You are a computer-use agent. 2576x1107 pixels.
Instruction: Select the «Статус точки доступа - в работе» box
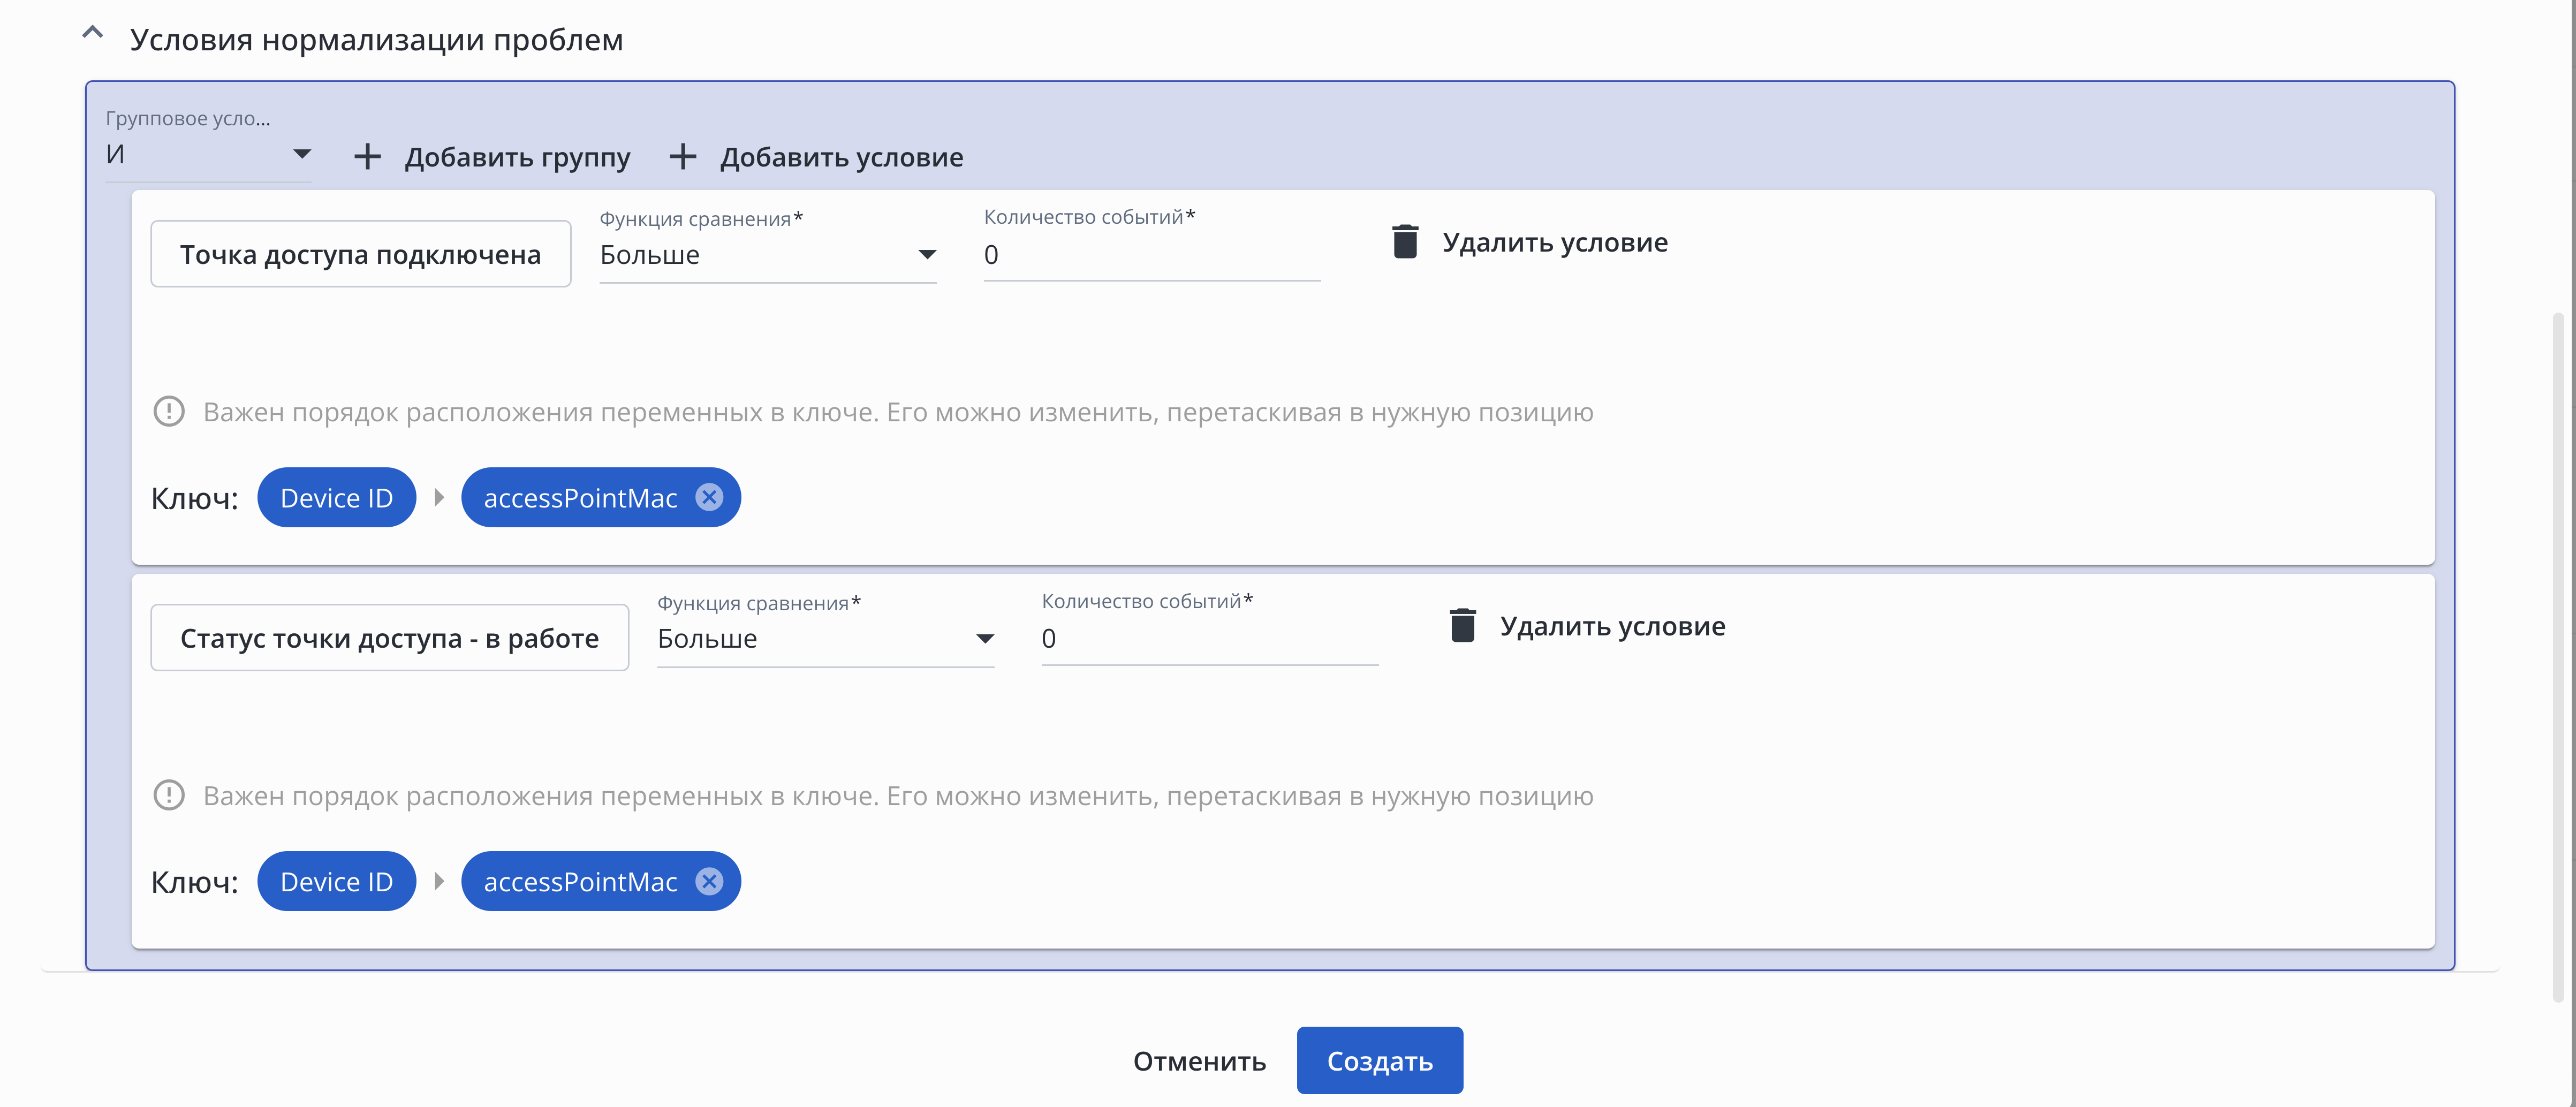[x=389, y=638]
